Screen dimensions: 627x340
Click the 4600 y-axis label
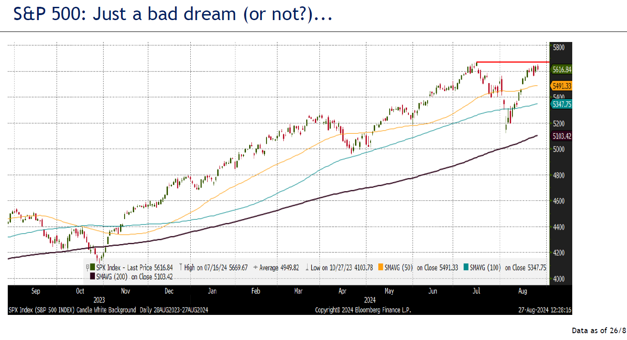559,201
